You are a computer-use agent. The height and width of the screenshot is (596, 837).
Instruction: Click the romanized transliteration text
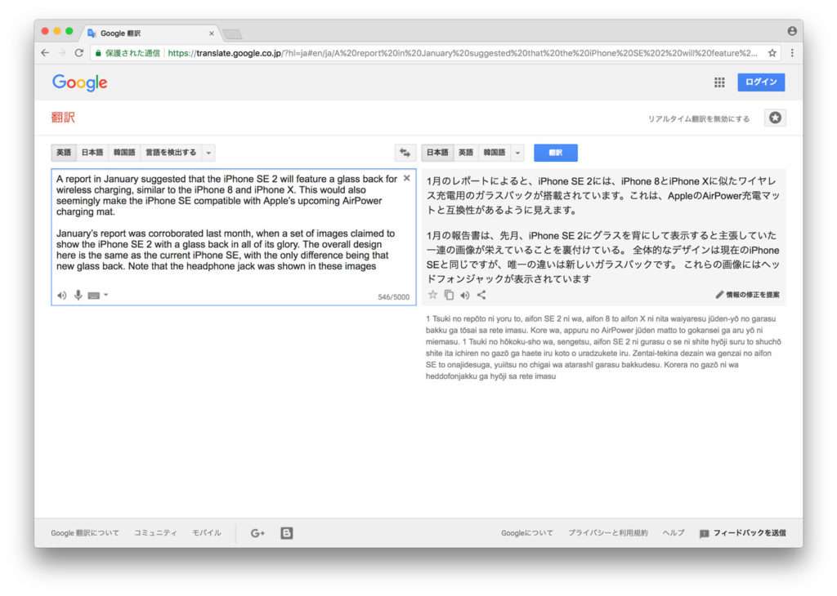603,347
